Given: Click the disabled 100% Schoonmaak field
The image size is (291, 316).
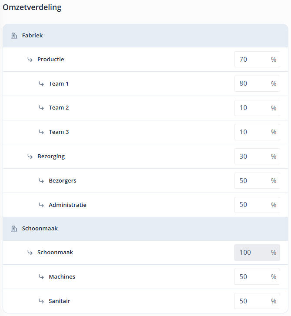Looking at the screenshot, I should (252, 253).
